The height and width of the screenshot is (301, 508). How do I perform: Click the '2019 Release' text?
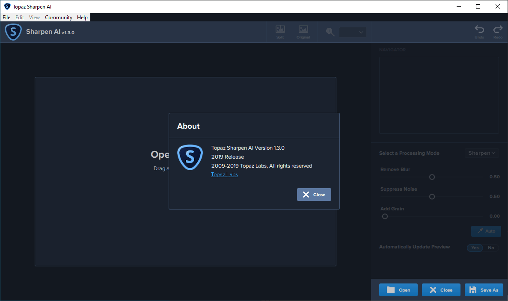(x=227, y=157)
